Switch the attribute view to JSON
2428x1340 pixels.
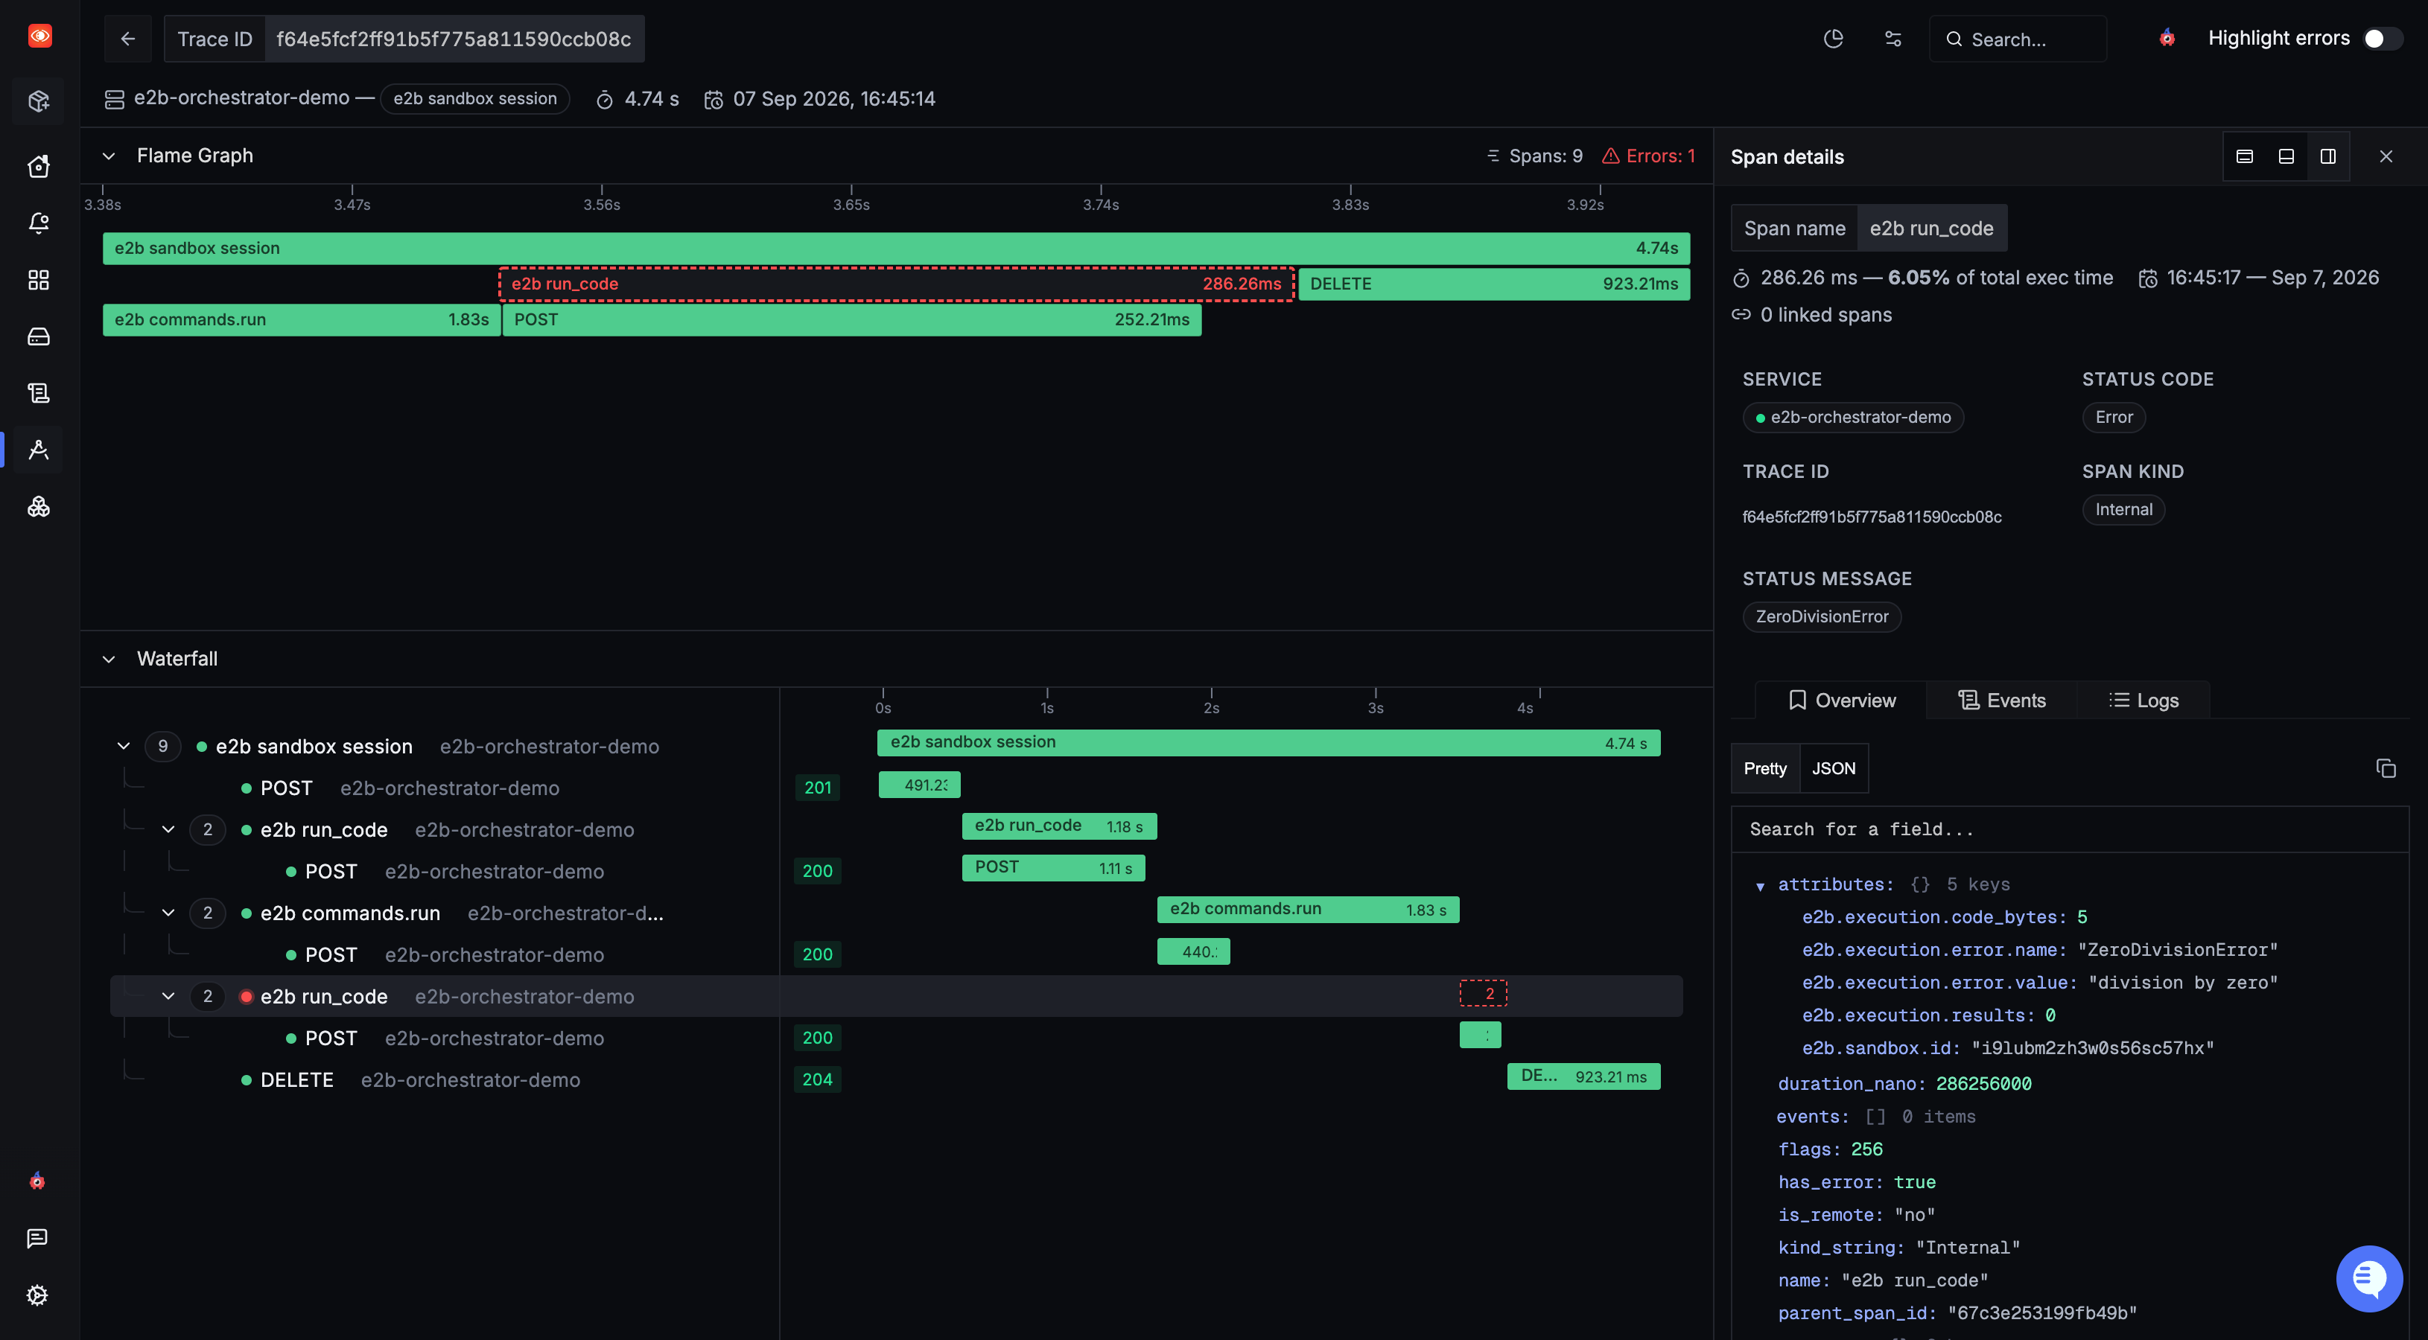pos(1833,768)
